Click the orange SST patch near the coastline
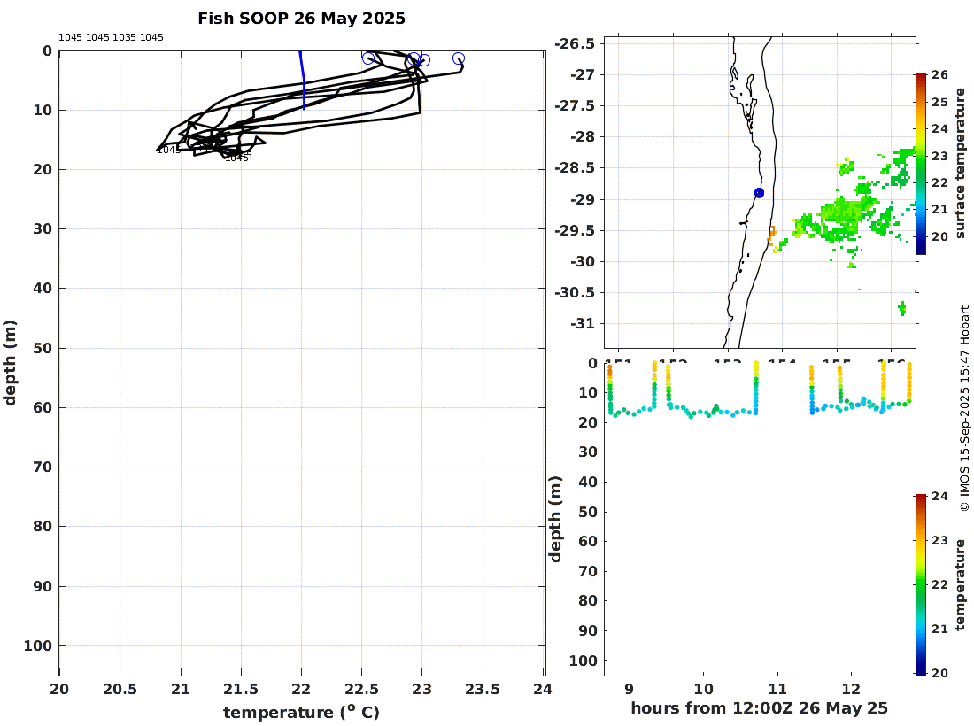Image resolution: width=974 pixels, height=726 pixels. click(x=772, y=236)
